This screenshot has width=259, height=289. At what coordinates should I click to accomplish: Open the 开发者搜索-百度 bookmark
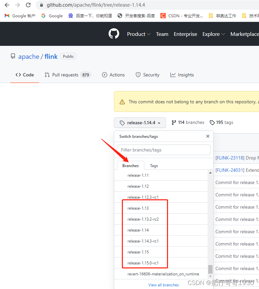point(136,16)
